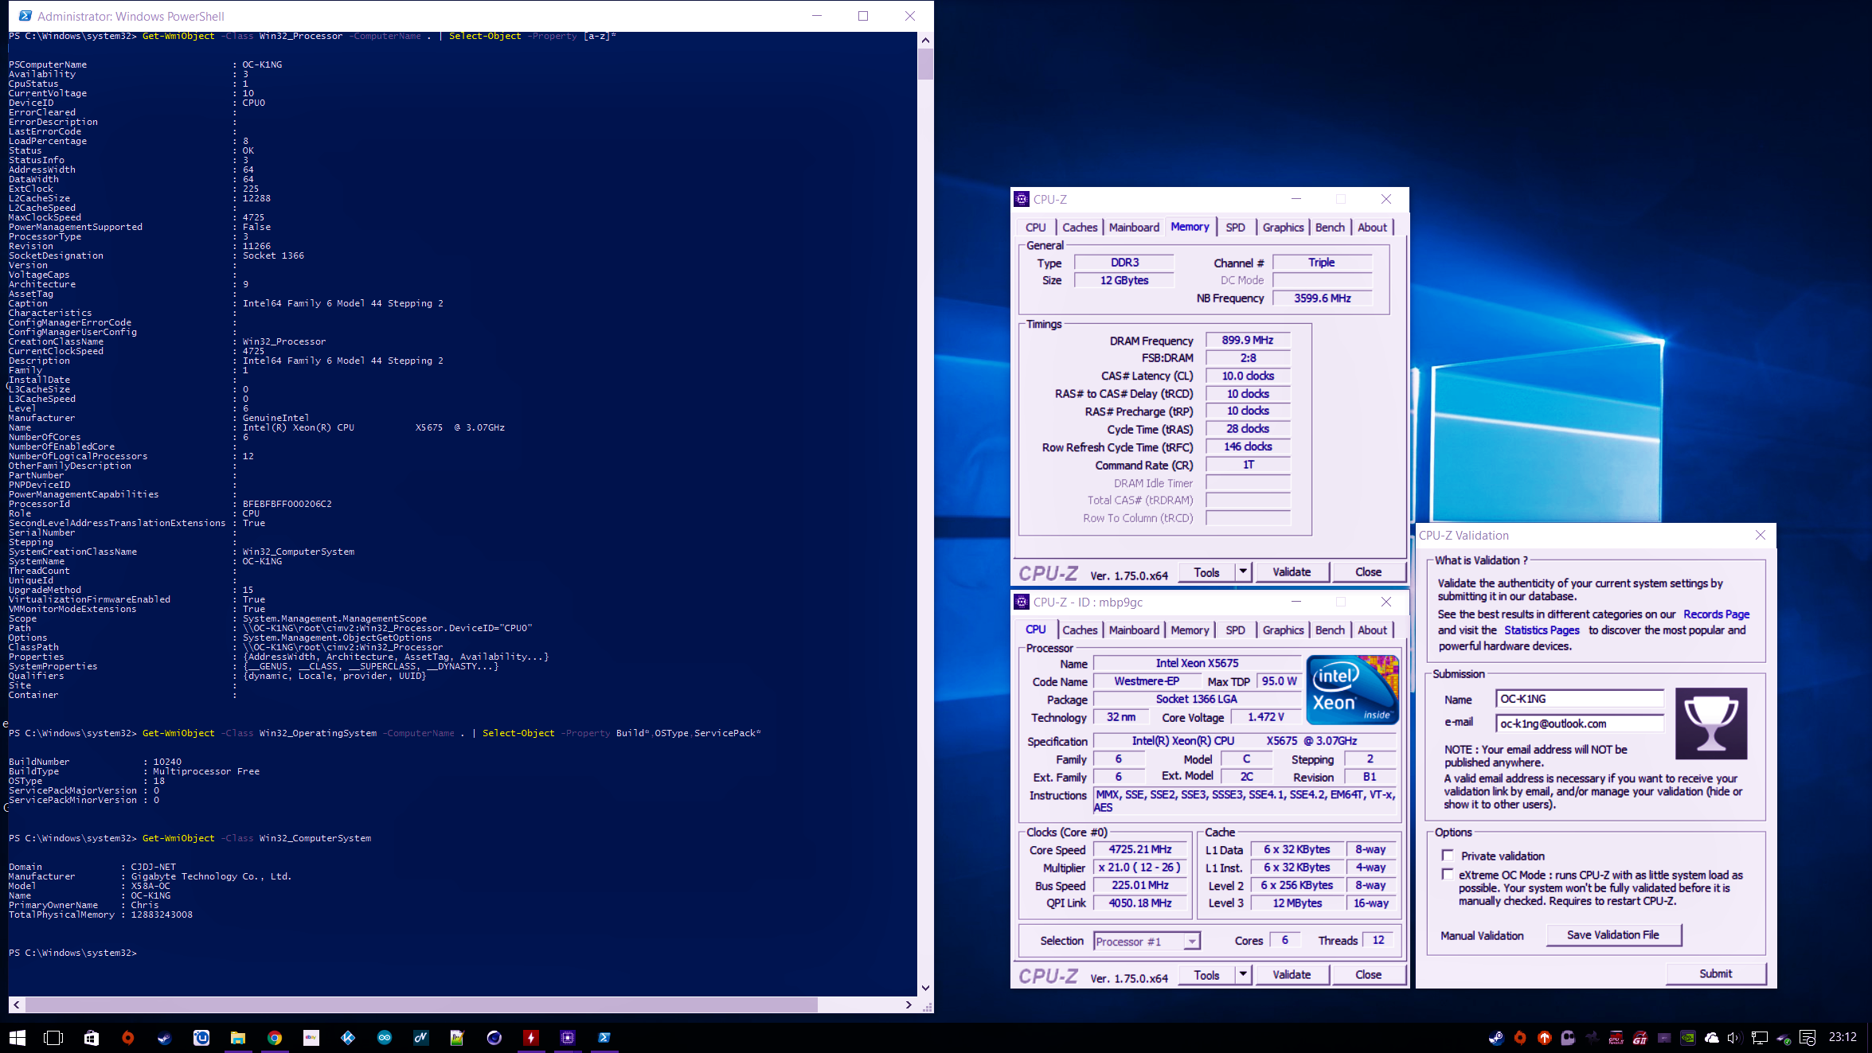This screenshot has height=1053, width=1872.
Task: Open the red lightning-bolt taskbar app
Action: coord(531,1037)
